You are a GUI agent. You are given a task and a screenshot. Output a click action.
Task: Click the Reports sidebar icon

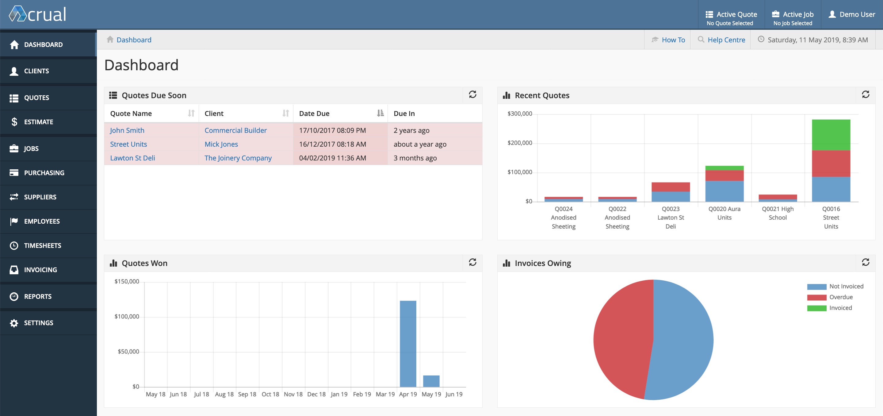[15, 295]
